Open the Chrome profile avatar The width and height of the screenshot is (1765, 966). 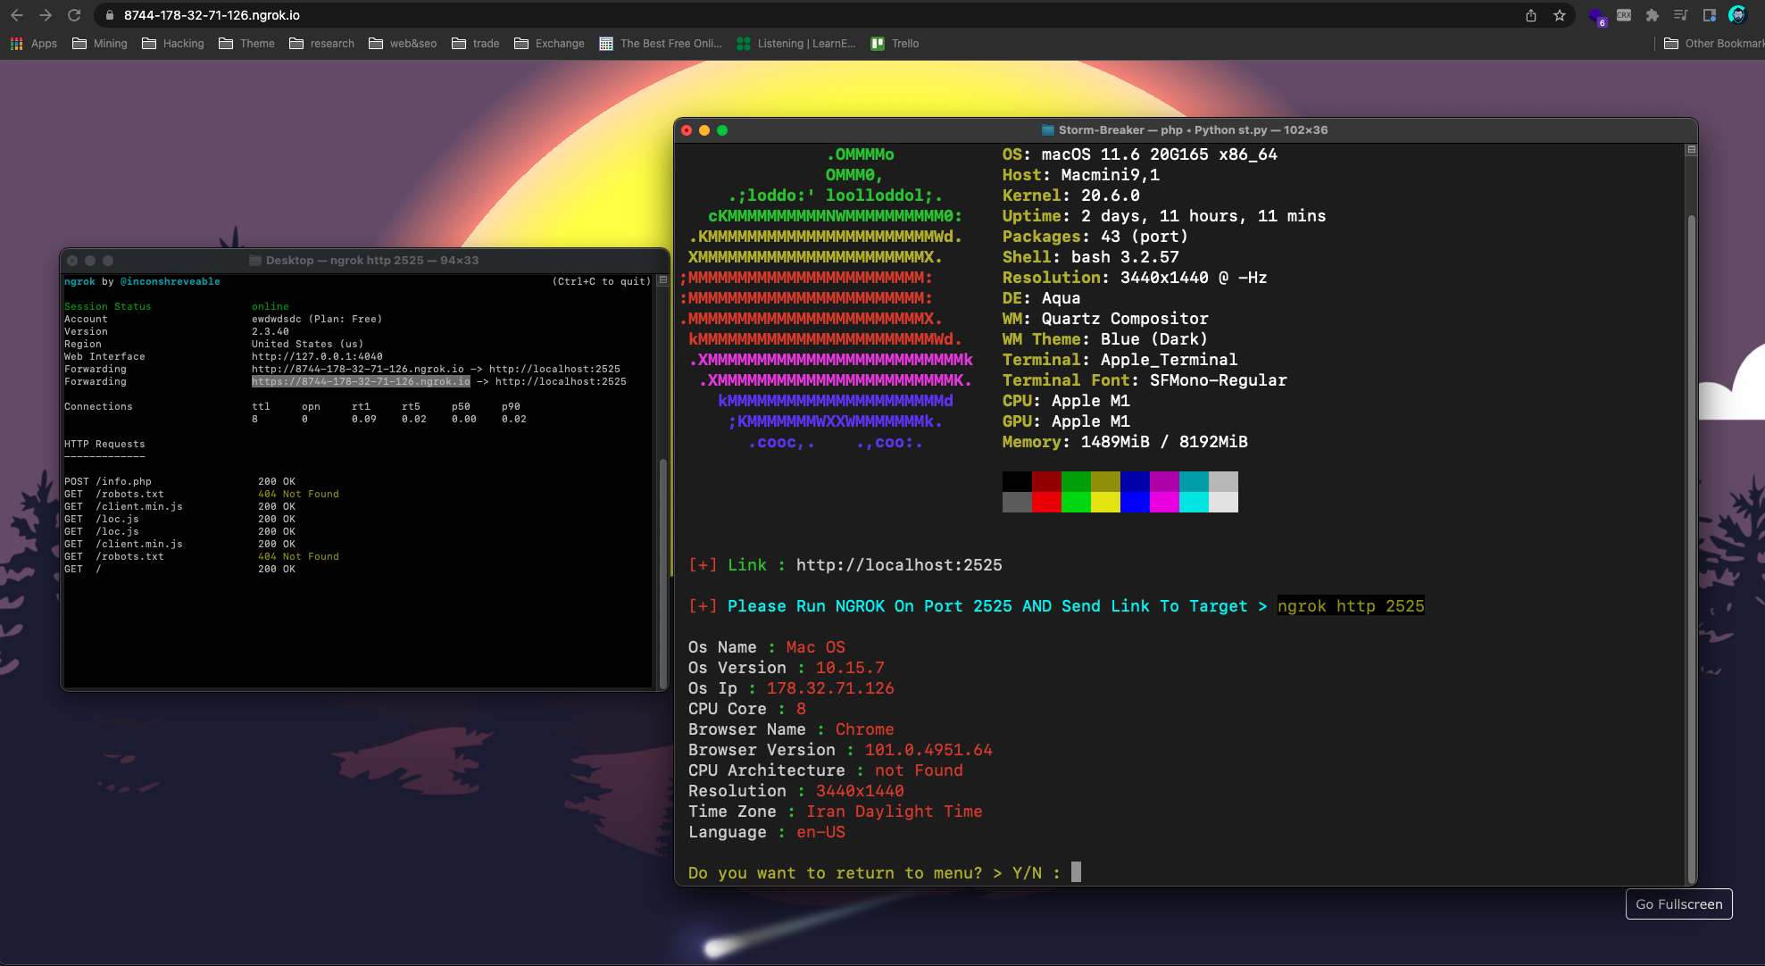[x=1737, y=15]
